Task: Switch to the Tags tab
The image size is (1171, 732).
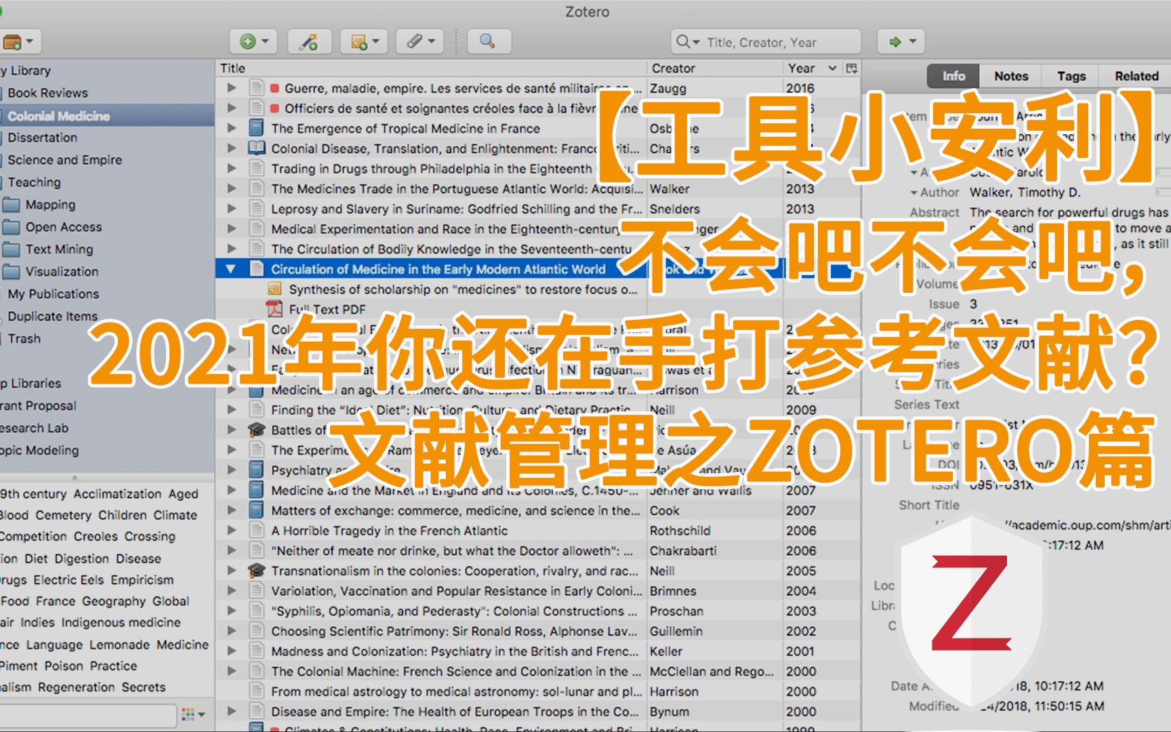Action: tap(1071, 76)
